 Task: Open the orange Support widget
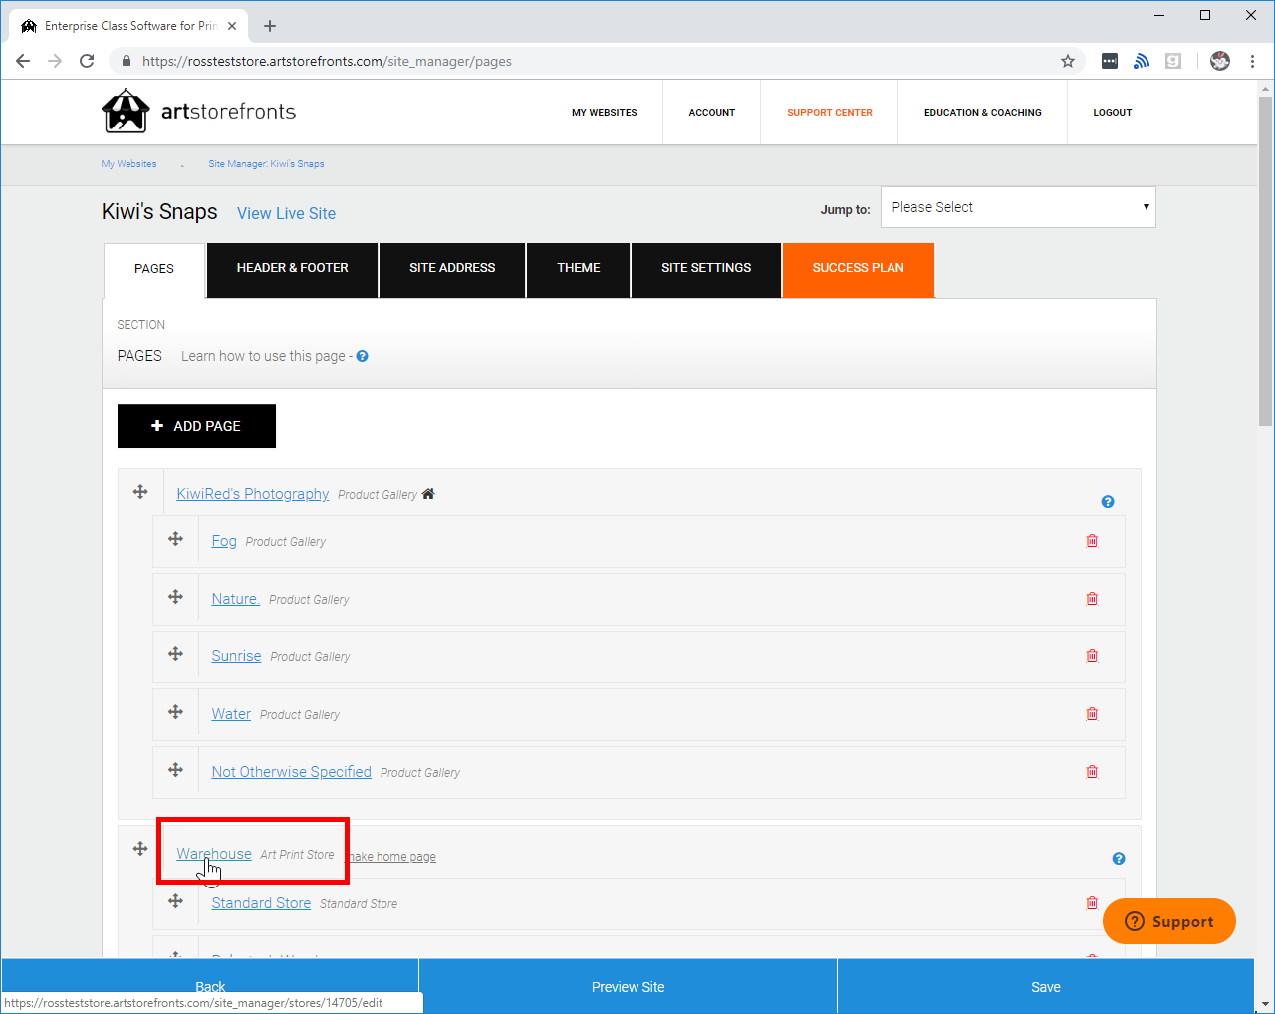(1169, 921)
